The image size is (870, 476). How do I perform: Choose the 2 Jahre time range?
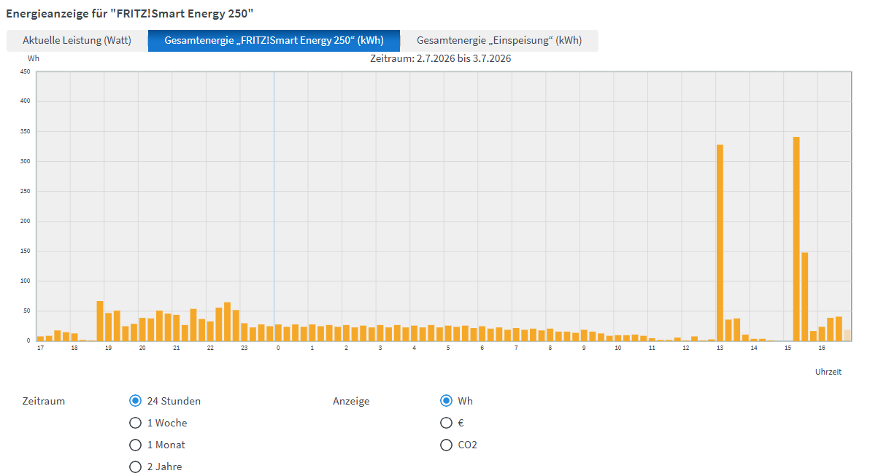tap(135, 467)
